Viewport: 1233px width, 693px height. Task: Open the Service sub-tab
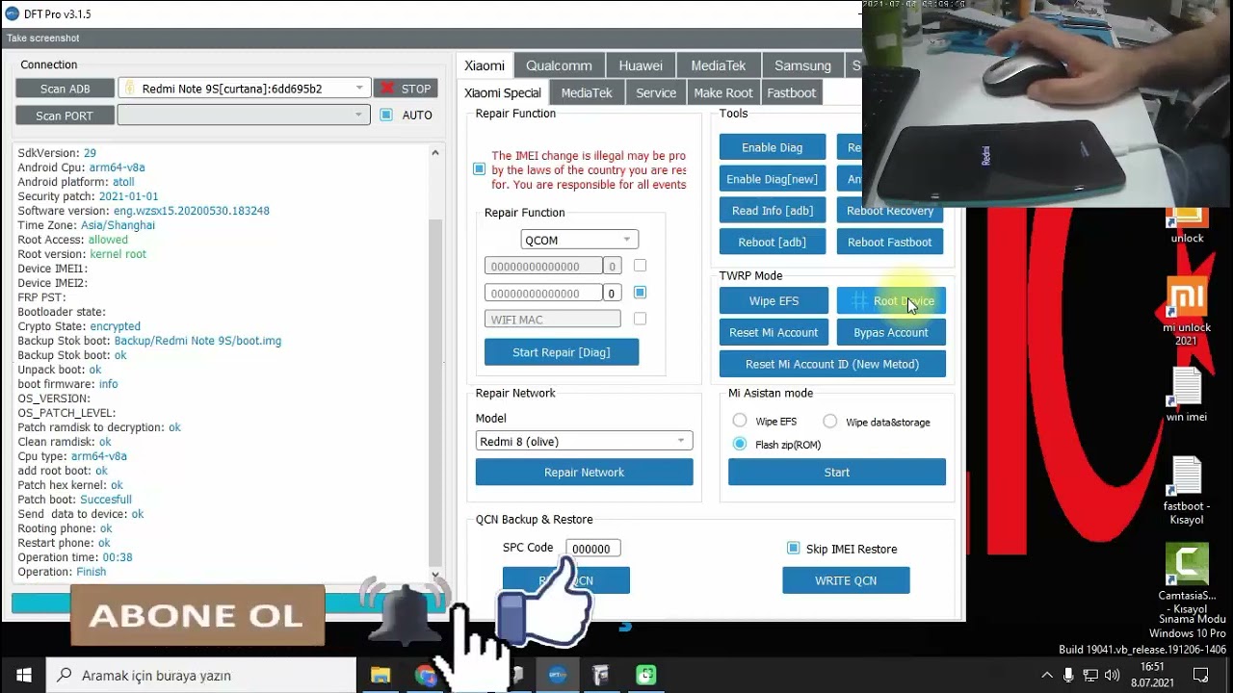point(656,92)
